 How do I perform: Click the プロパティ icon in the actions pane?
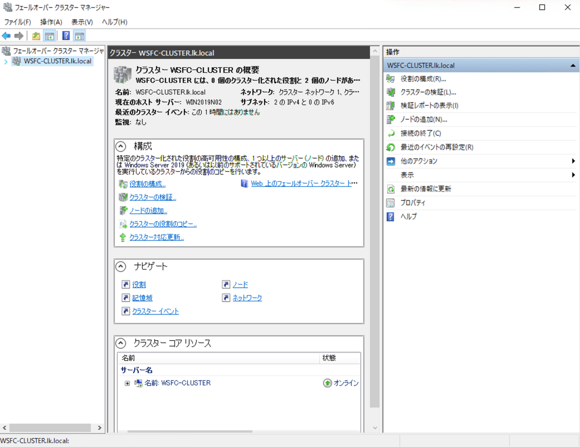tap(391, 203)
